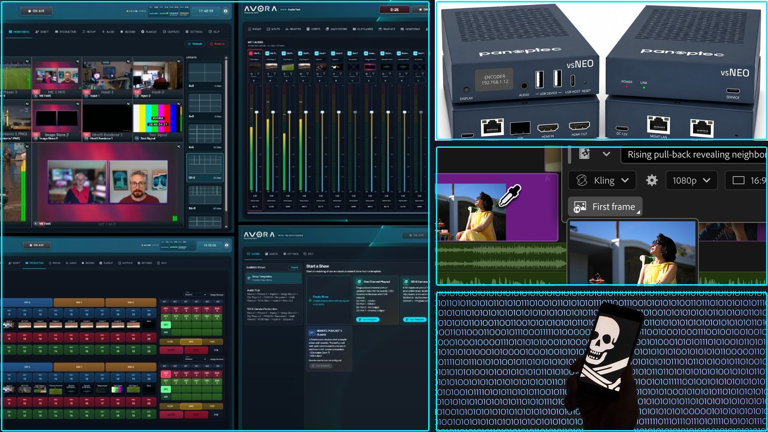This screenshot has height=432, width=768.
Task: Click upper bank Assign Sources button
Action: click(x=217, y=295)
